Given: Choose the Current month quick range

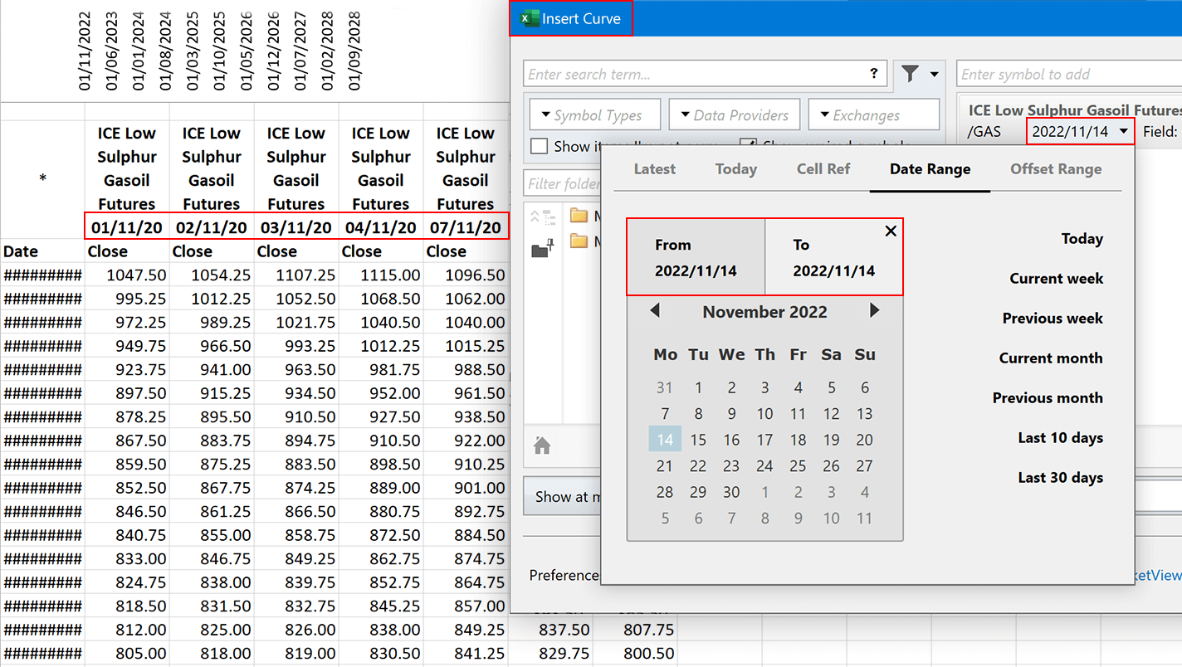Looking at the screenshot, I should pos(1051,358).
